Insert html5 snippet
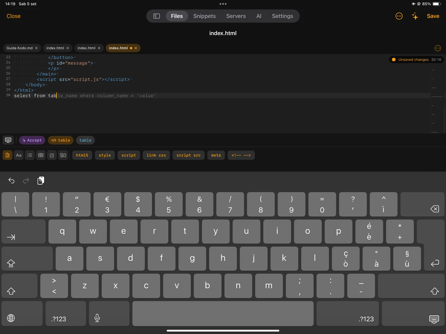This screenshot has height=334, width=446. click(82, 155)
